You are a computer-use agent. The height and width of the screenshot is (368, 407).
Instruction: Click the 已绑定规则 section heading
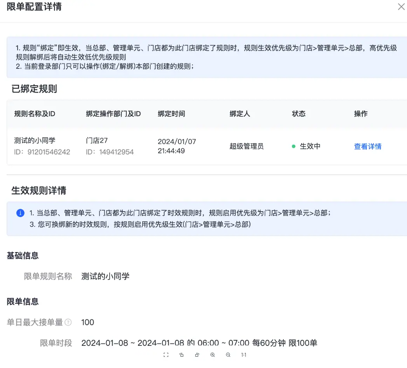[34, 89]
